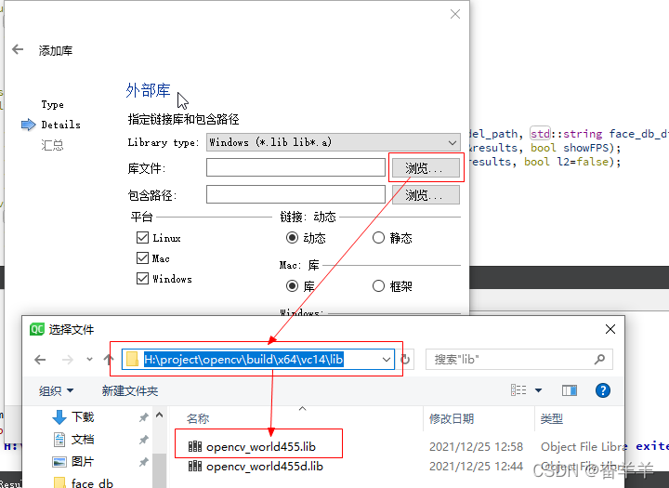
Task: Click the 包含路径 text input field
Action: pos(295,194)
